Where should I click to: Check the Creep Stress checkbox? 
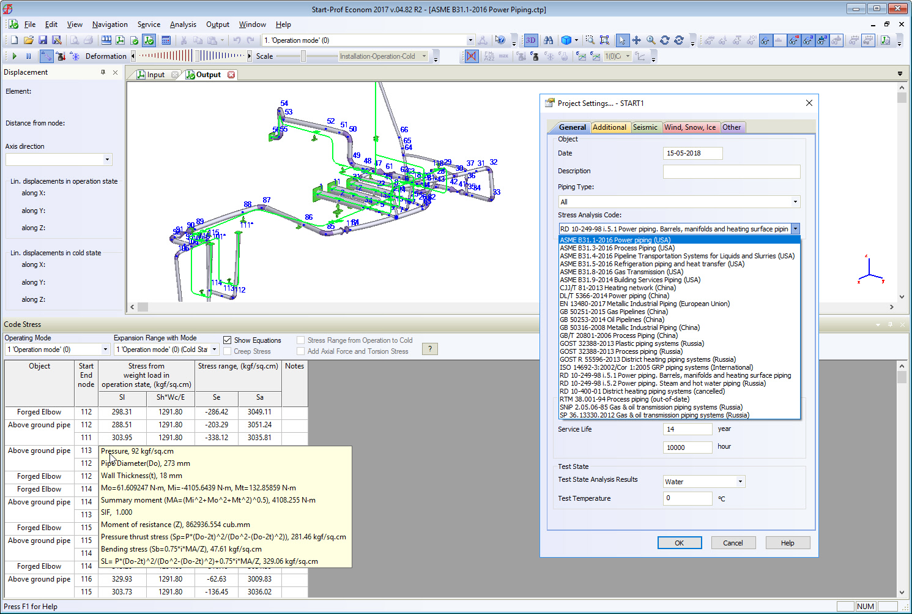click(x=228, y=351)
